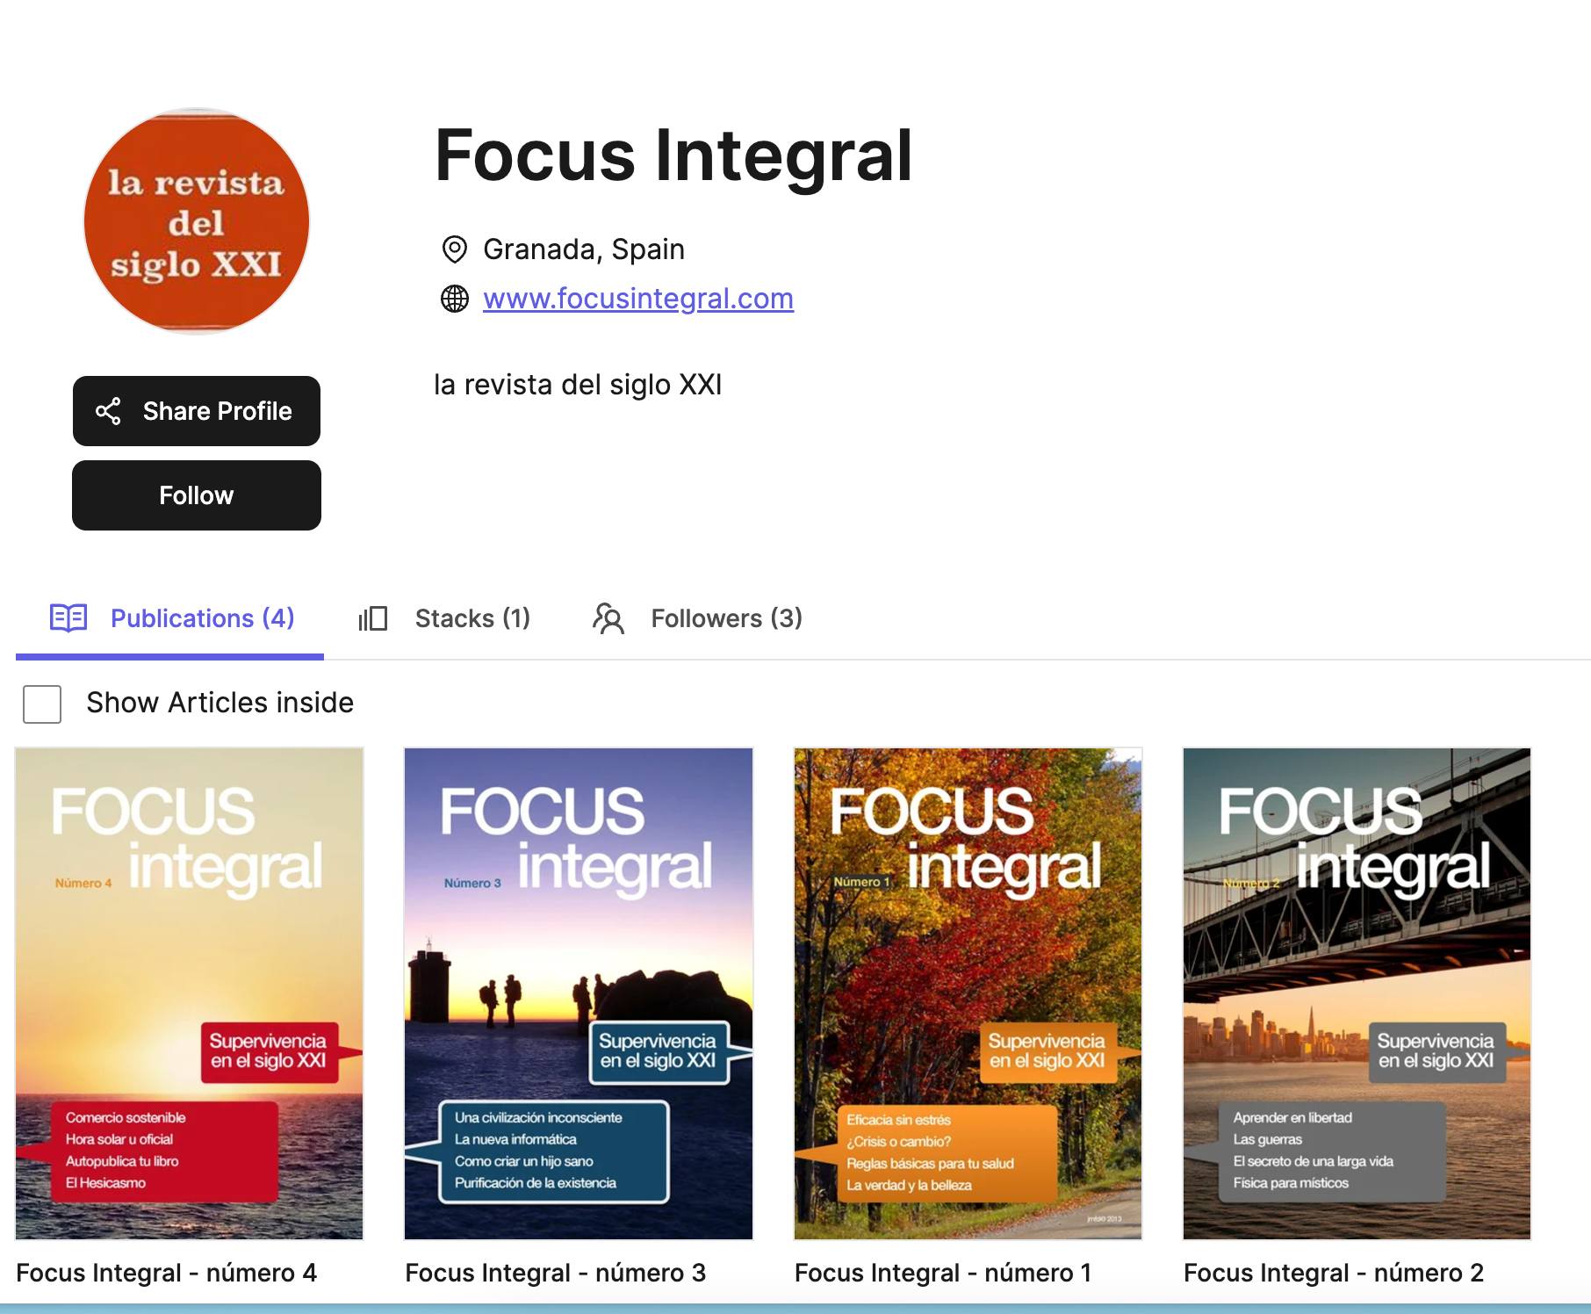
Task: Enable Show Articles inside checkbox
Action: point(42,704)
